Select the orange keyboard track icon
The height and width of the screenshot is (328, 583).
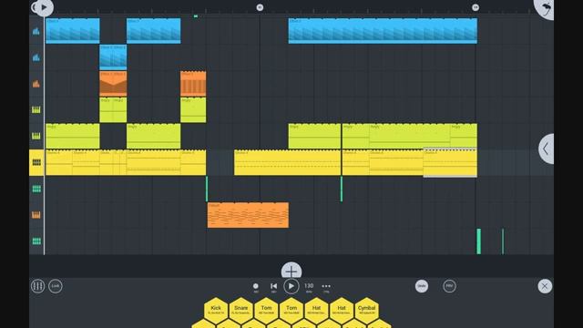[x=36, y=215]
